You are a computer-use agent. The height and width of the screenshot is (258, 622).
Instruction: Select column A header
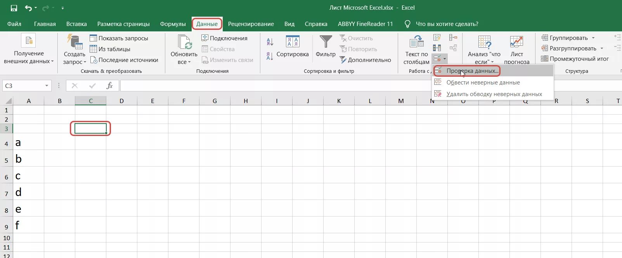tap(29, 101)
